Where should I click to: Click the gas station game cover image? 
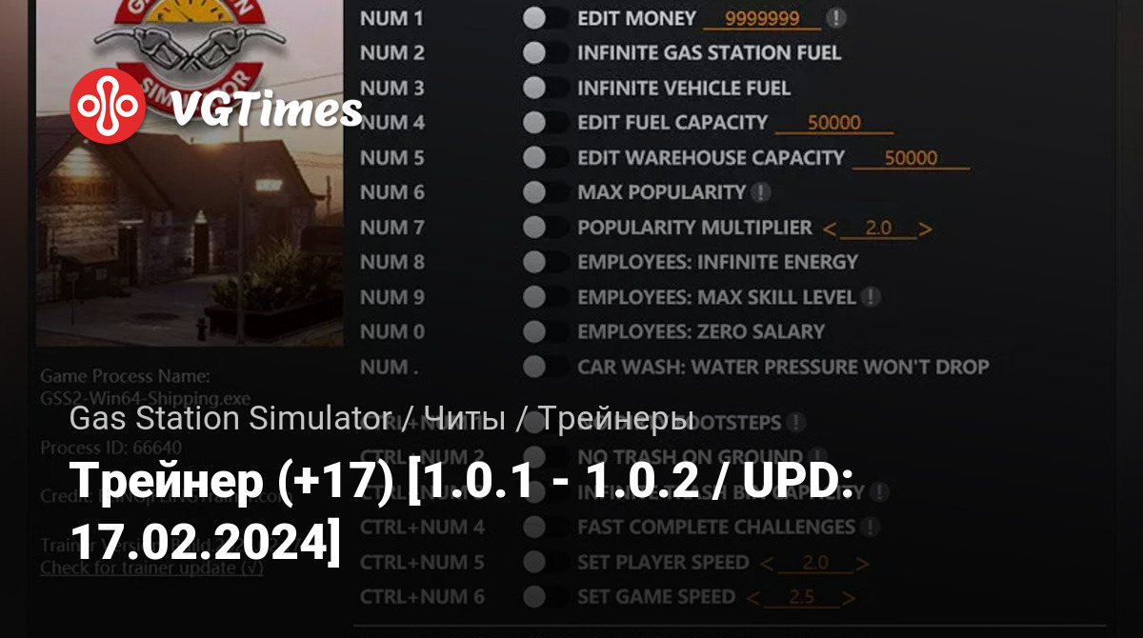[x=189, y=171]
